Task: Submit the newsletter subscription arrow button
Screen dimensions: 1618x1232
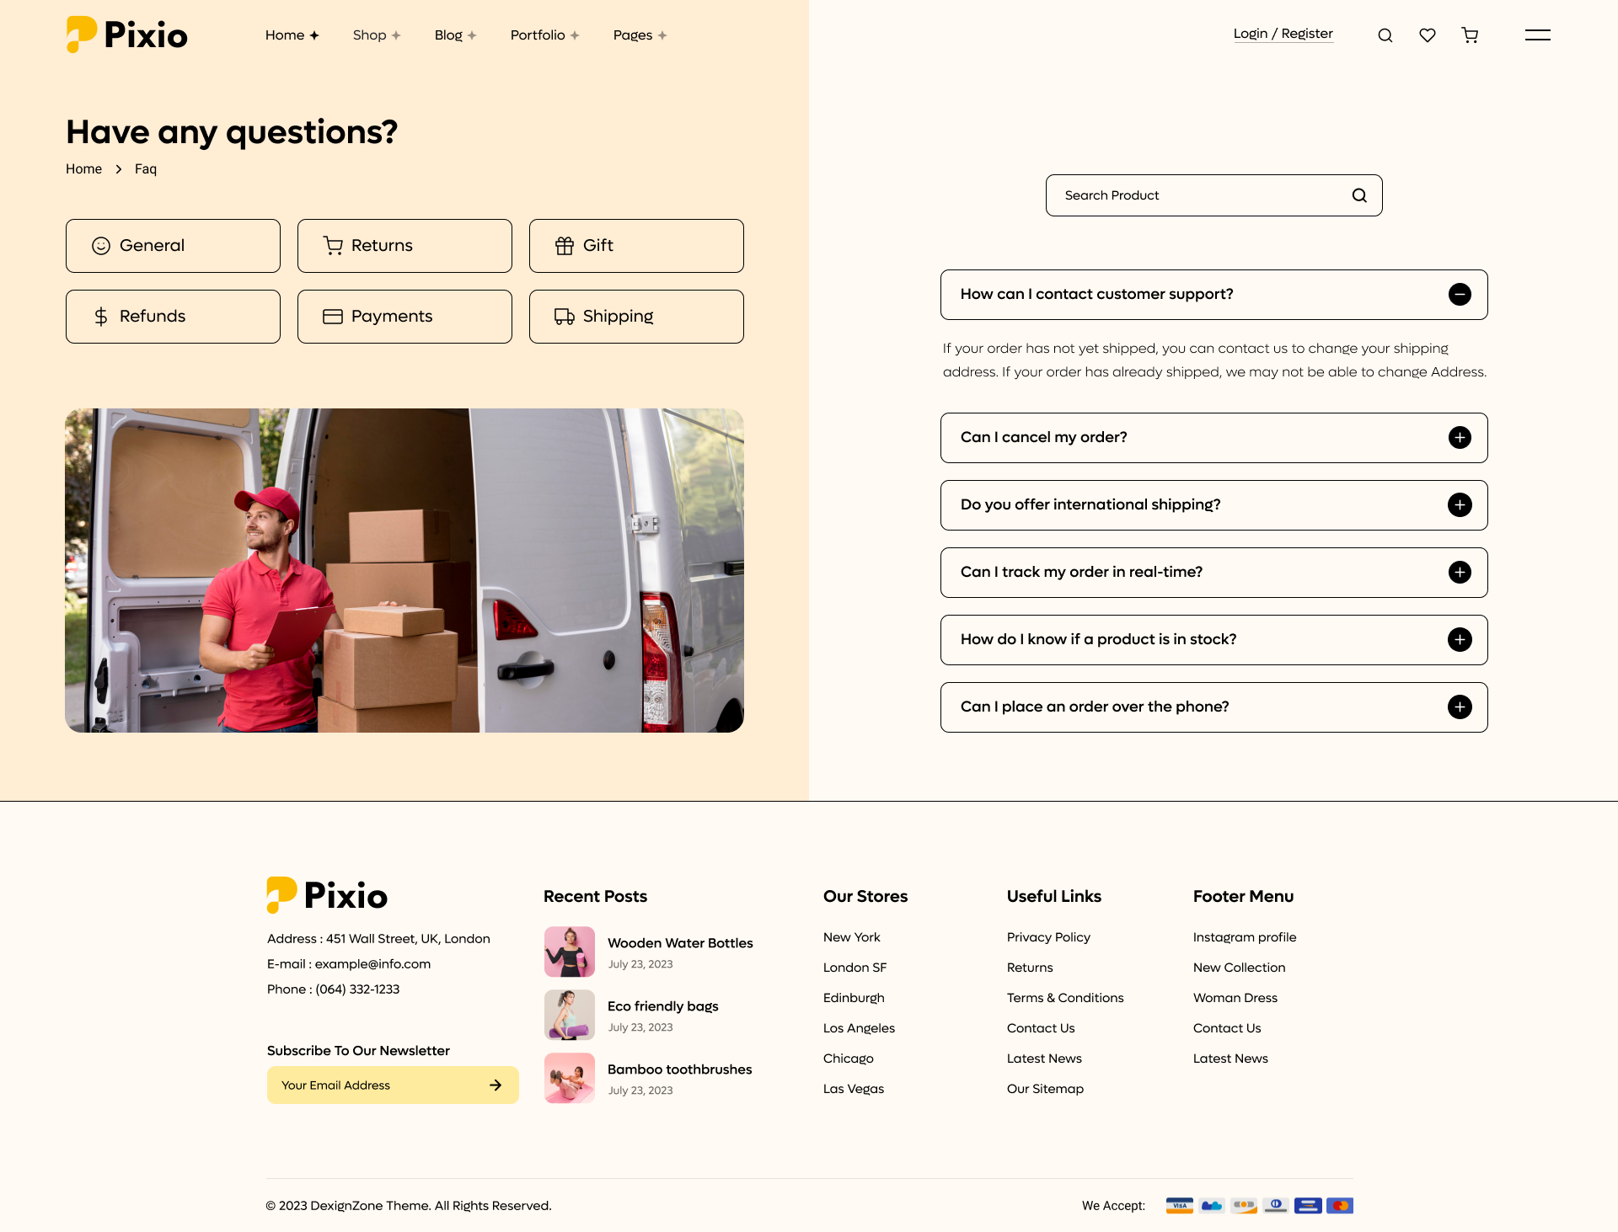Action: (494, 1085)
